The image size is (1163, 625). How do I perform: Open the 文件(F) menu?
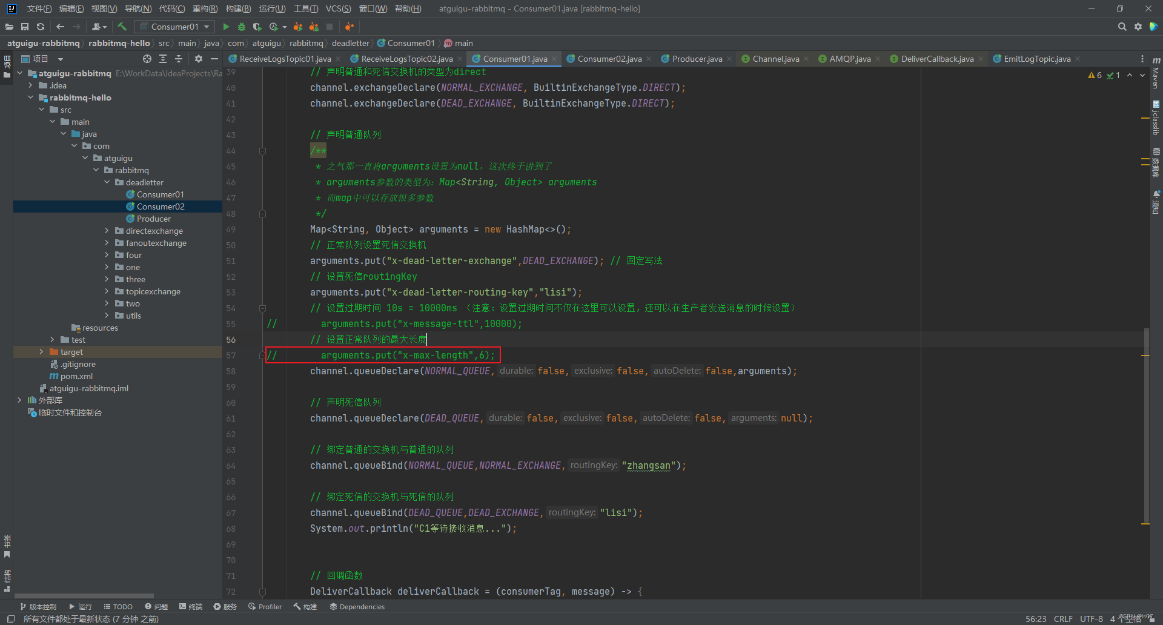pyautogui.click(x=39, y=8)
